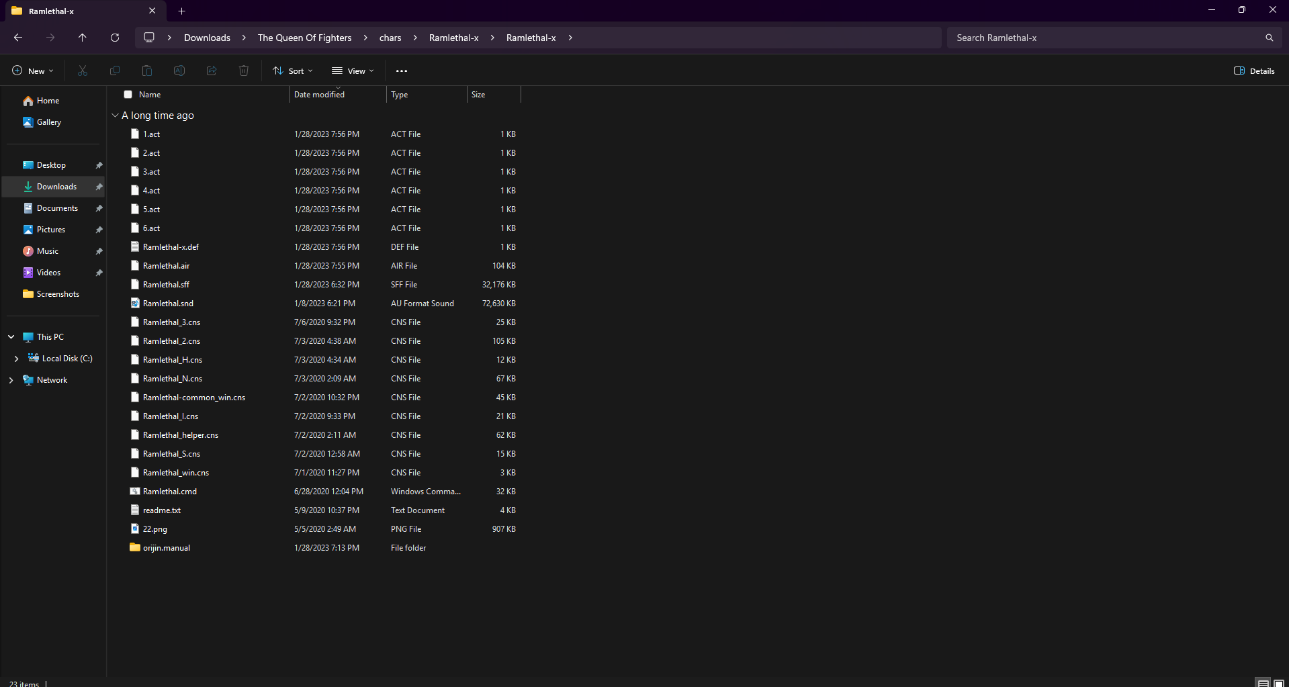Click the Paste toolbar icon
Viewport: 1289px width, 687px height.
(147, 71)
